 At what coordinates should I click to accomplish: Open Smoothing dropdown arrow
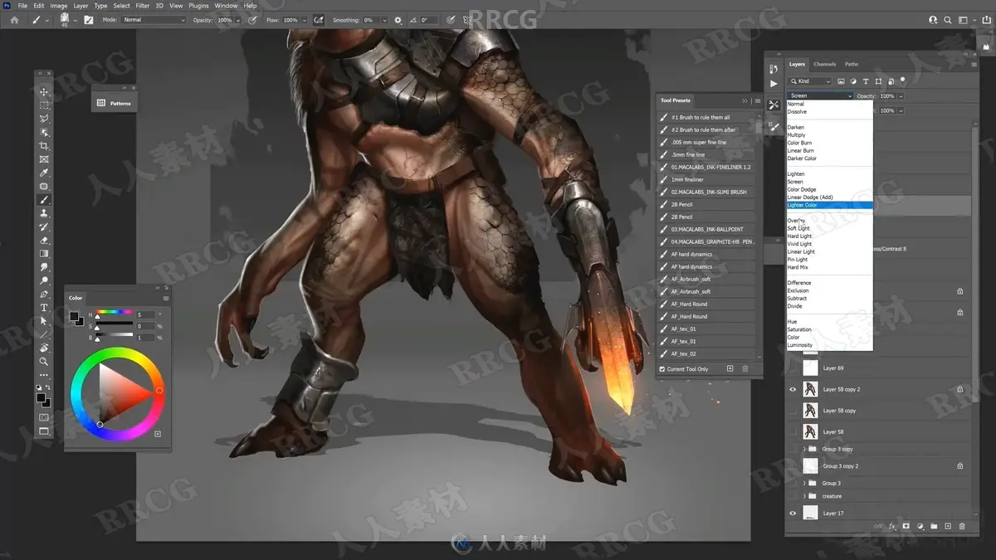(383, 20)
